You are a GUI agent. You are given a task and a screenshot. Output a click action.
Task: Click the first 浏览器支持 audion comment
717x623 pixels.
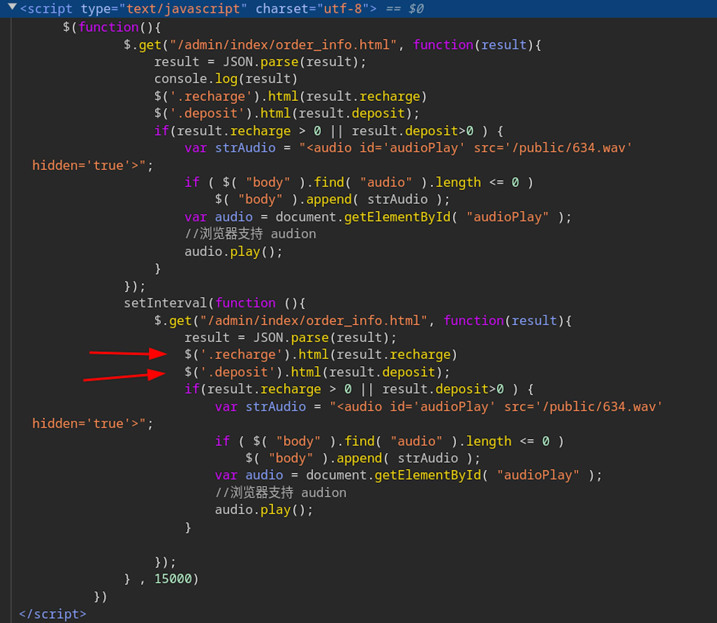[250, 234]
